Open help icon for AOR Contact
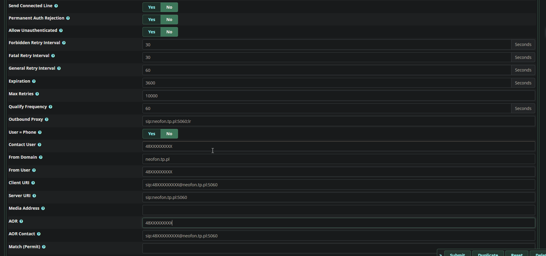Screen dimensions: 546x256 pos(39,234)
